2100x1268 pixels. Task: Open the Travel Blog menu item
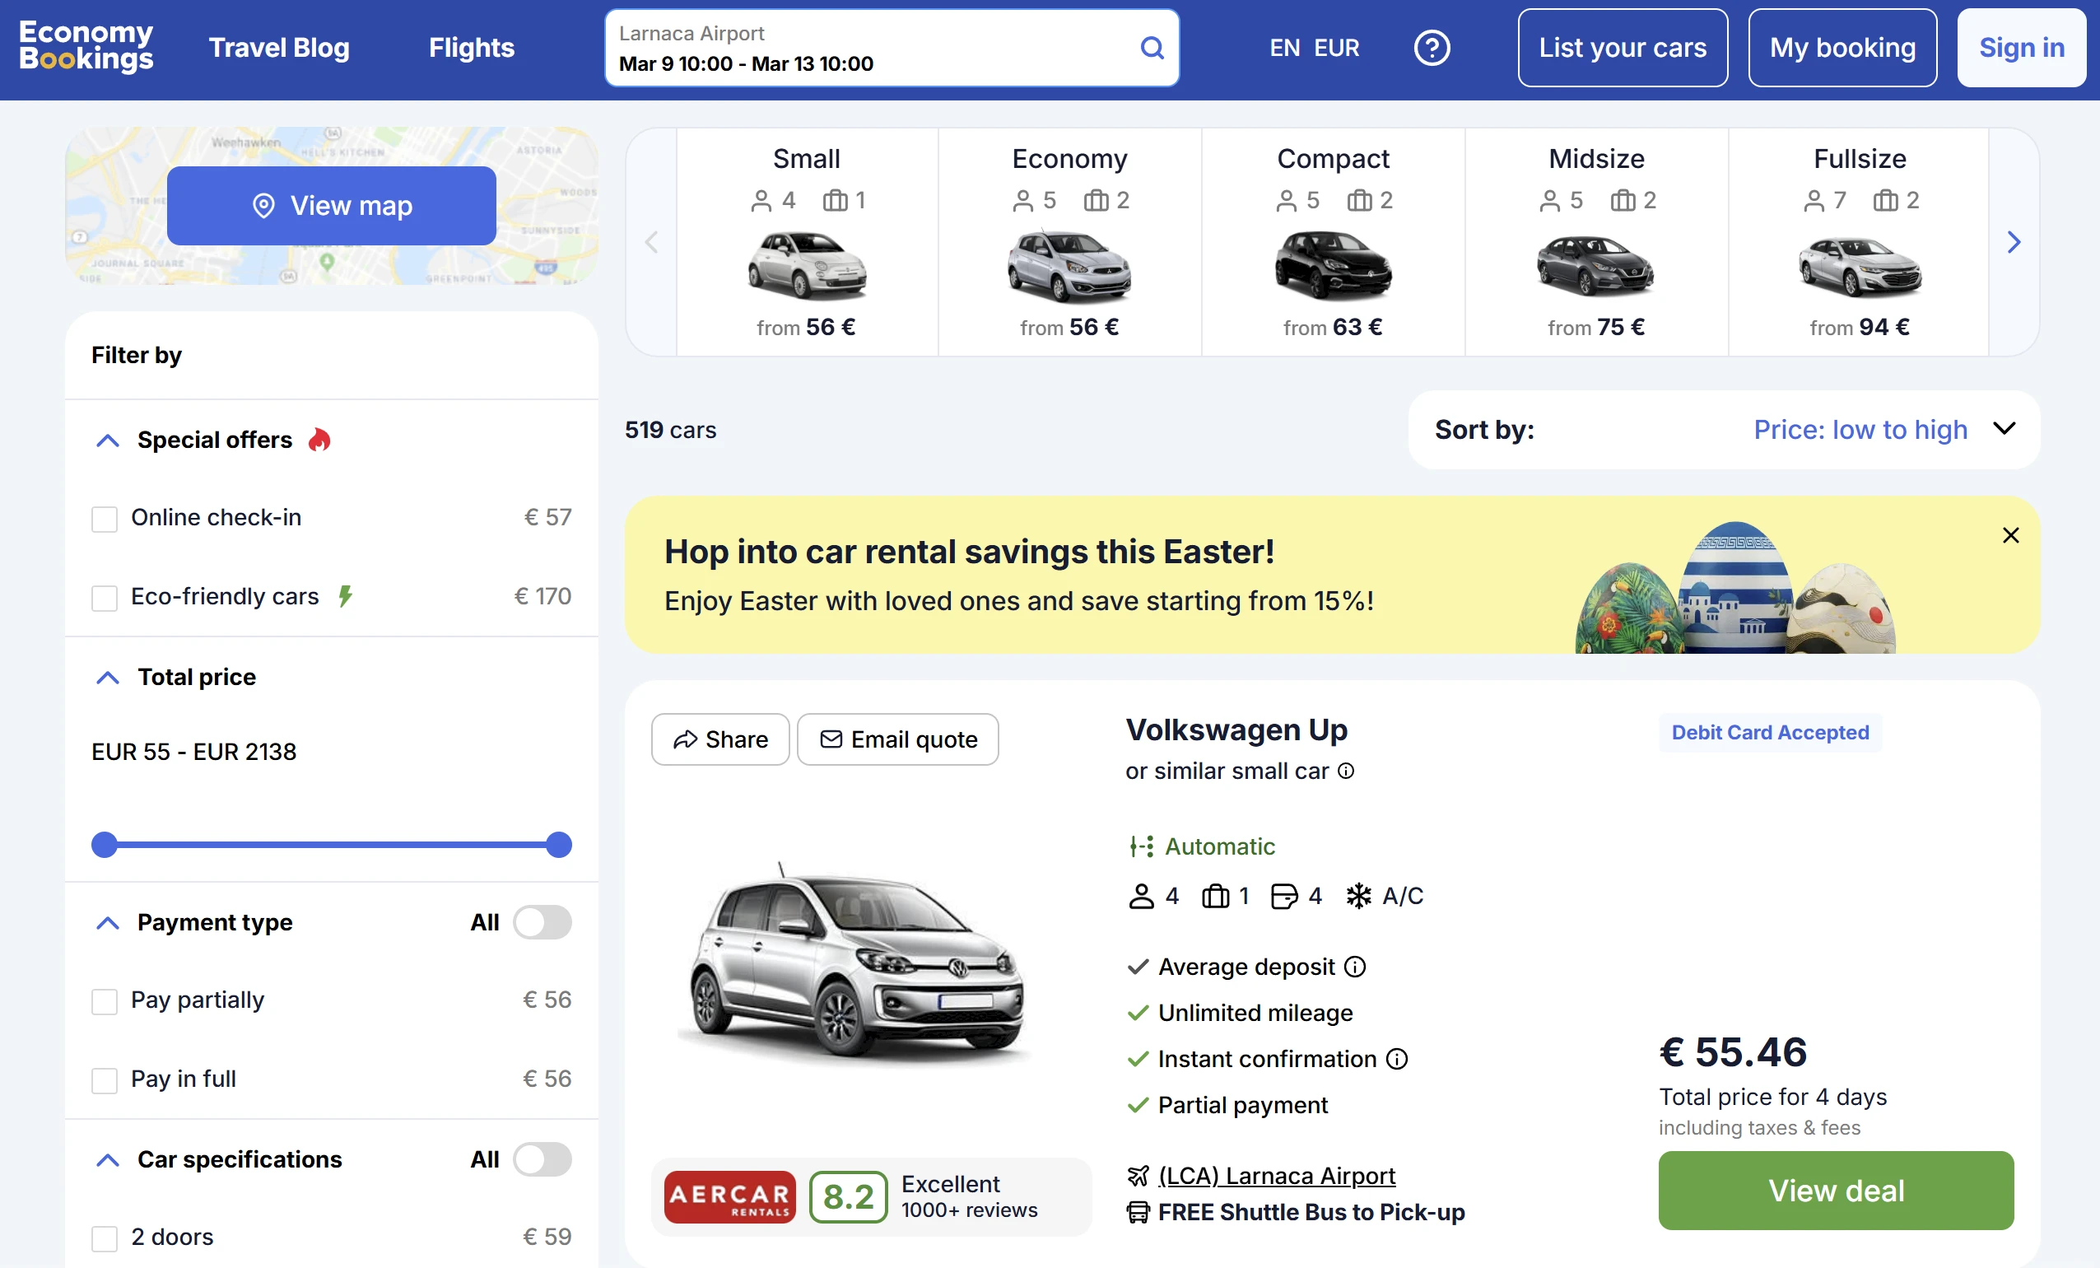(x=279, y=48)
